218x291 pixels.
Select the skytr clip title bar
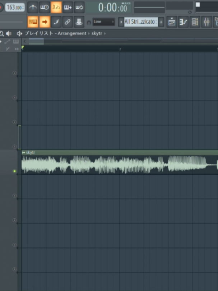point(120,153)
